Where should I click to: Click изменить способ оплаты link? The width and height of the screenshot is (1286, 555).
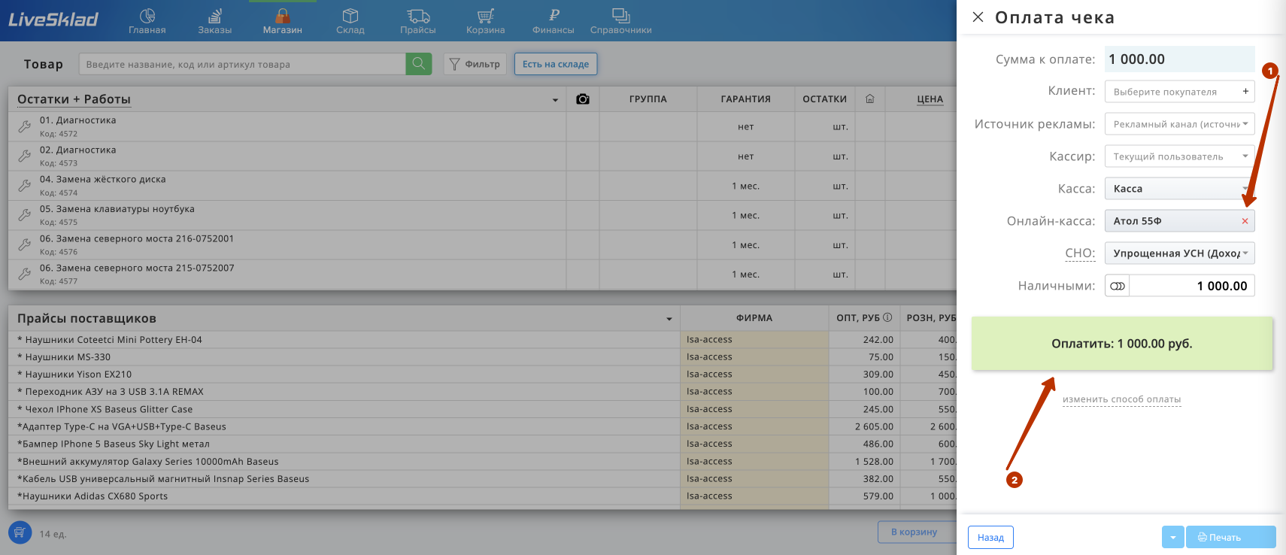pos(1121,399)
